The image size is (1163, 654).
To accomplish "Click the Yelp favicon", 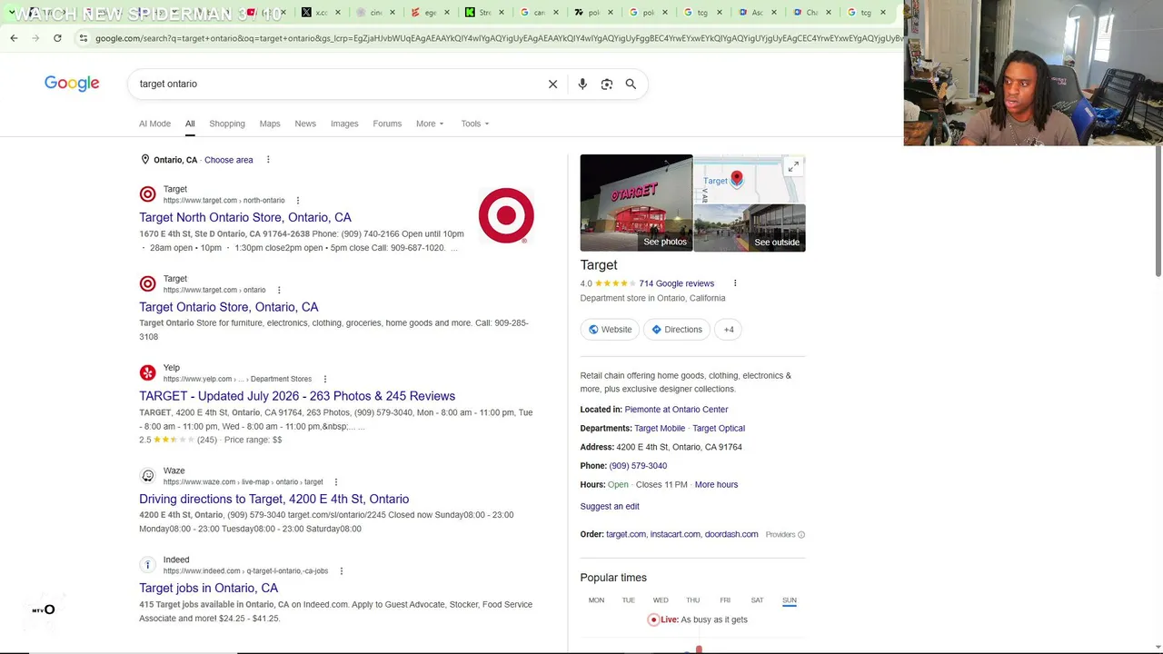I will click(x=147, y=373).
